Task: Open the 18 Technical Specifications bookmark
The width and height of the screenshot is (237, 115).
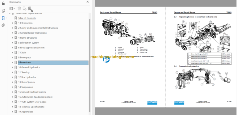Action: [31, 107]
